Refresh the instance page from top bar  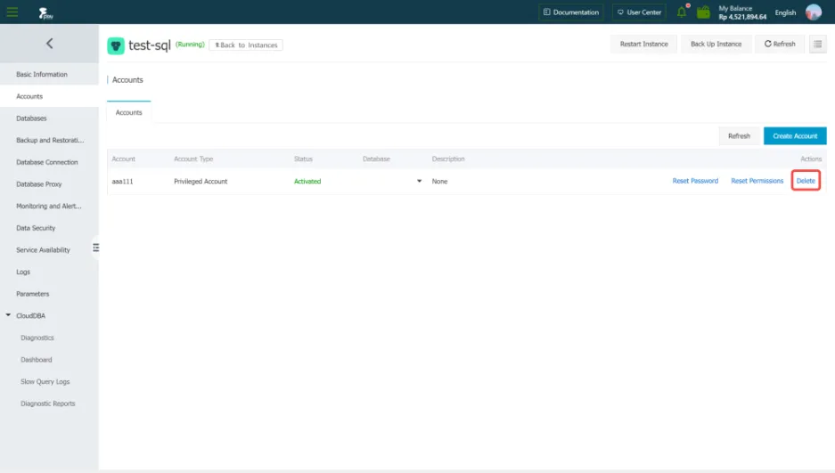[780, 45]
